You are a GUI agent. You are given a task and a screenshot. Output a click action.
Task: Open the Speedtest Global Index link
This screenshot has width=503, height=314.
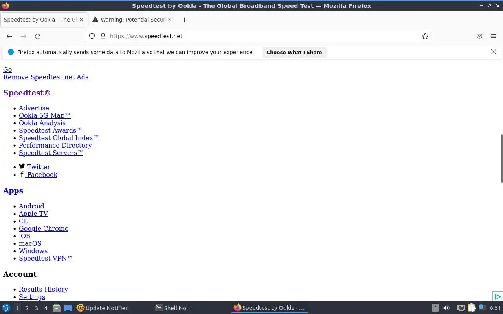pyautogui.click(x=59, y=138)
